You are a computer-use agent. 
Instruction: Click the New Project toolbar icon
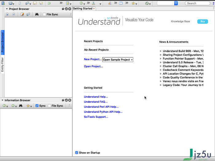[3, 3]
